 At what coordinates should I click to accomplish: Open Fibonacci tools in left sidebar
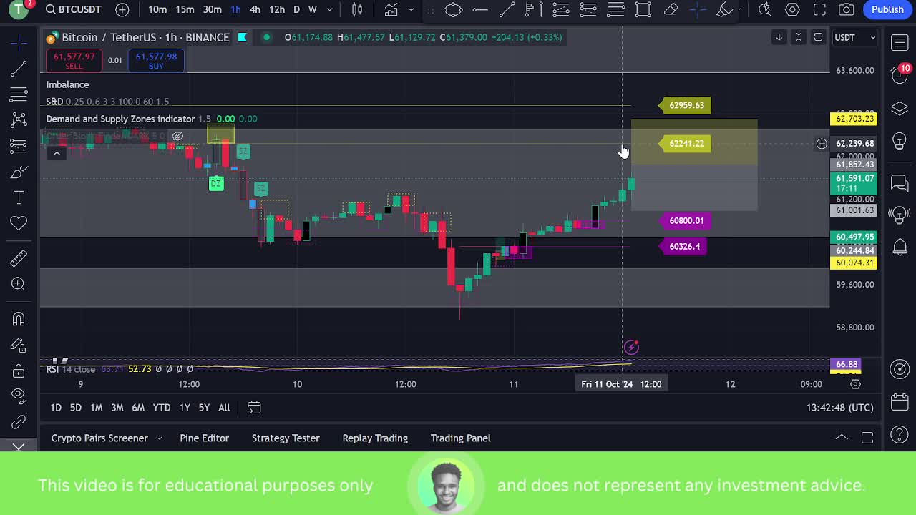(19, 94)
